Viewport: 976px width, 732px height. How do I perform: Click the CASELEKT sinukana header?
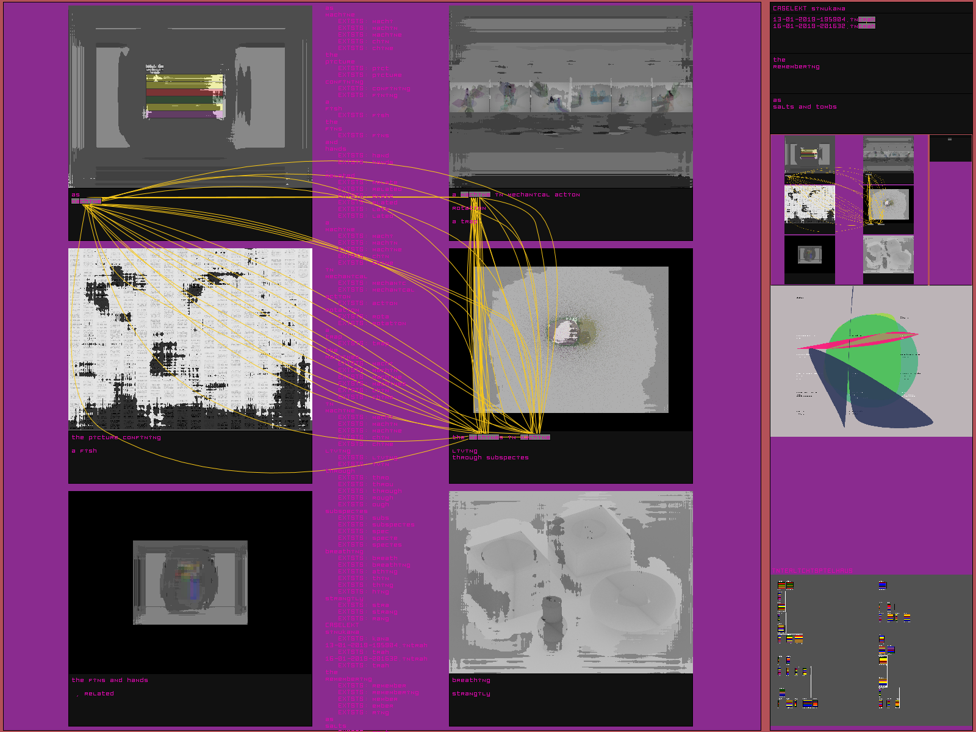[809, 9]
